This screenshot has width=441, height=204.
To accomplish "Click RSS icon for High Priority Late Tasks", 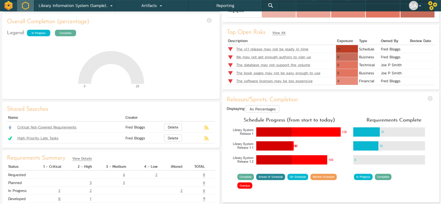I will point(206,138).
